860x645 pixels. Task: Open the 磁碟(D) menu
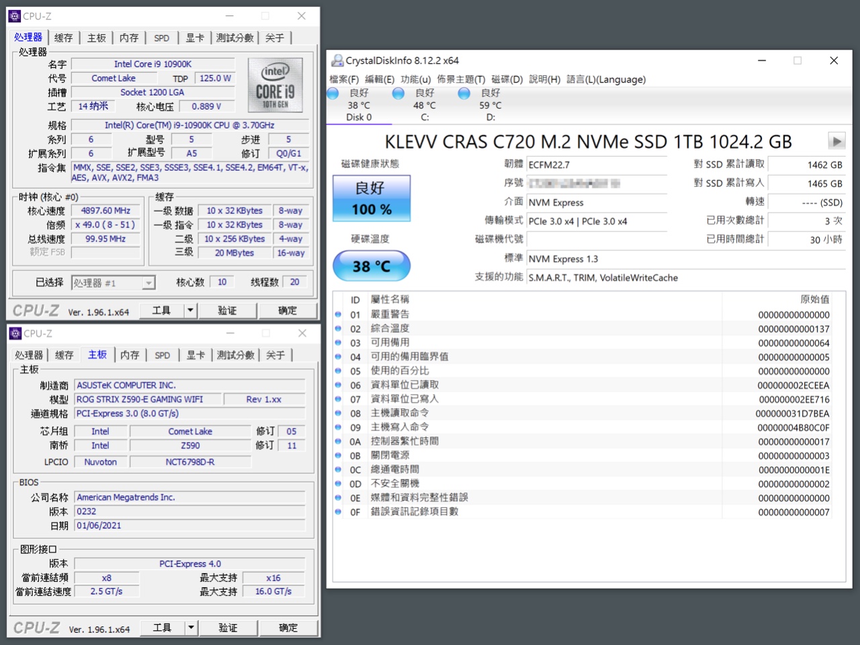(507, 79)
